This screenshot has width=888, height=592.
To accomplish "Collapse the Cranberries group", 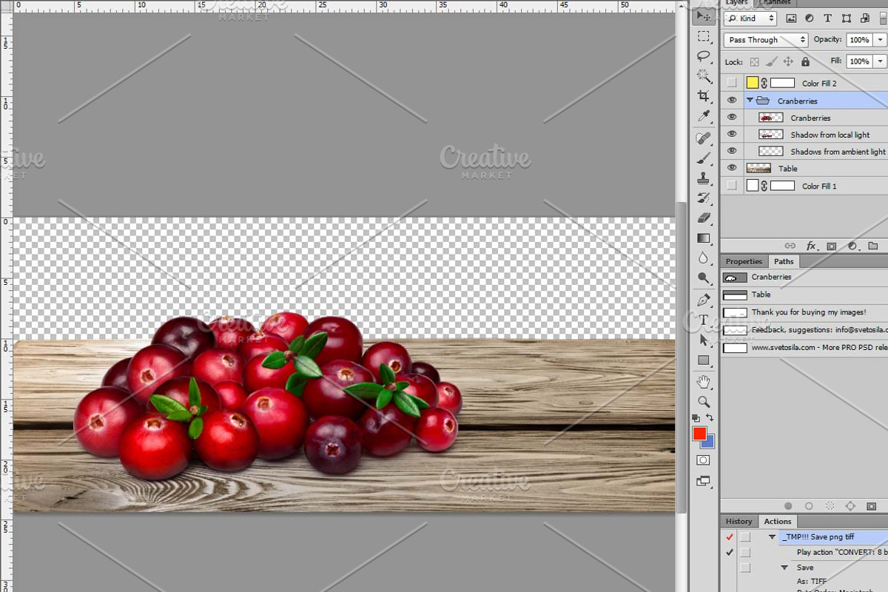I will click(x=750, y=100).
